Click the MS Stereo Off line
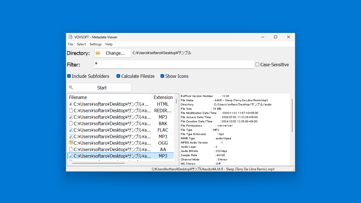This screenshot has width=361, height=203. [201, 164]
